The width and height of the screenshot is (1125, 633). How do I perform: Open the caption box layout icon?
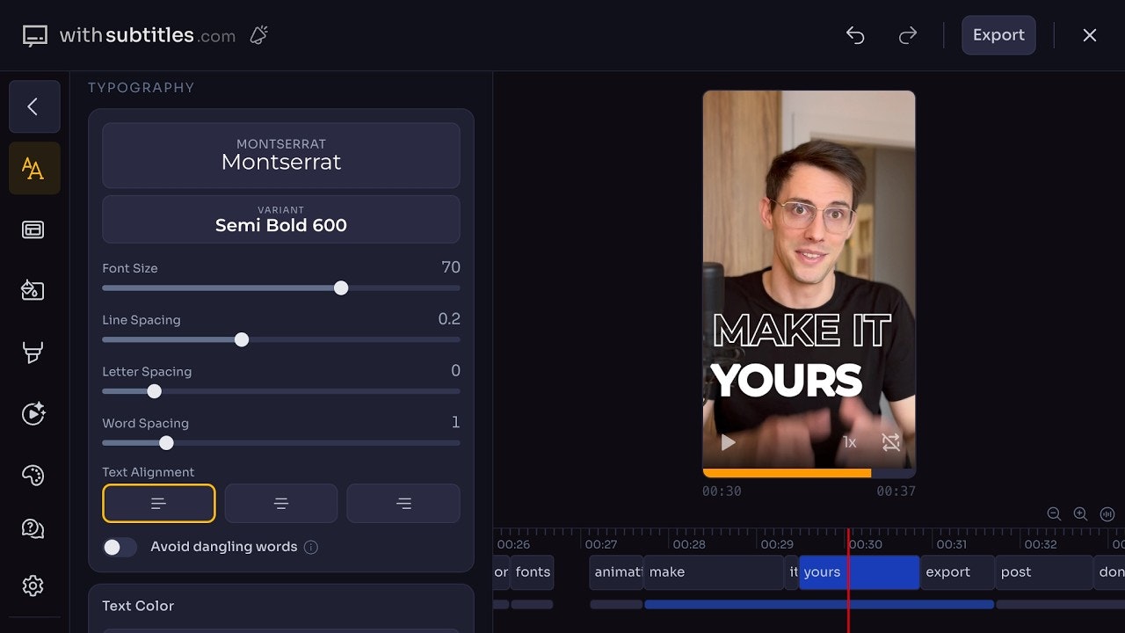pyautogui.click(x=33, y=229)
